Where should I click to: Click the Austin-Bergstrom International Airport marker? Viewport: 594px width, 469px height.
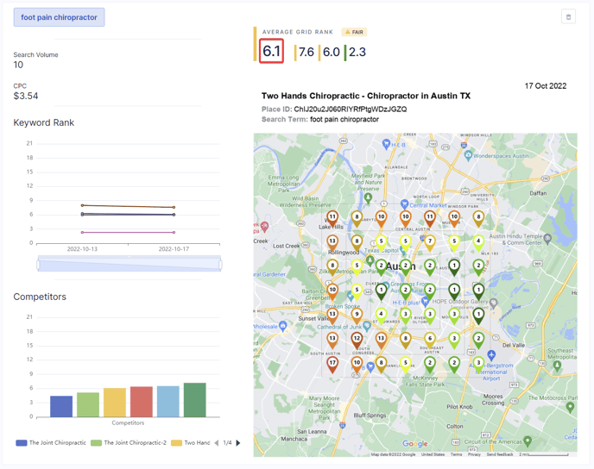(x=491, y=355)
